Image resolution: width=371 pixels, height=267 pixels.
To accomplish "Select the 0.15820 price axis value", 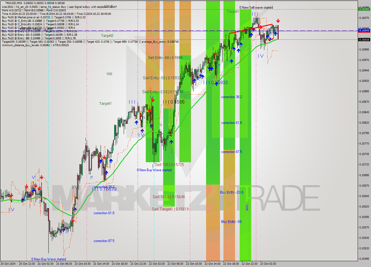I will click(364, 122).
